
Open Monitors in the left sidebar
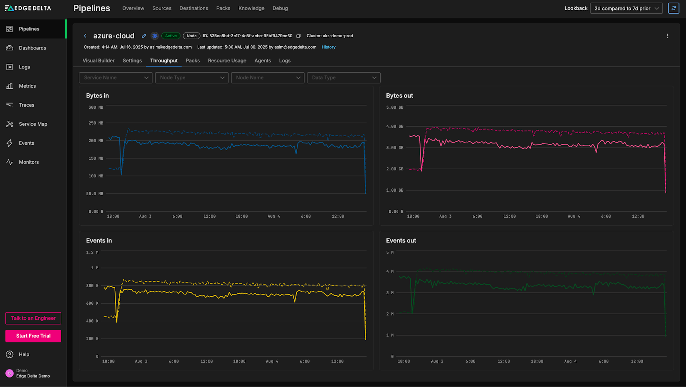[29, 162]
